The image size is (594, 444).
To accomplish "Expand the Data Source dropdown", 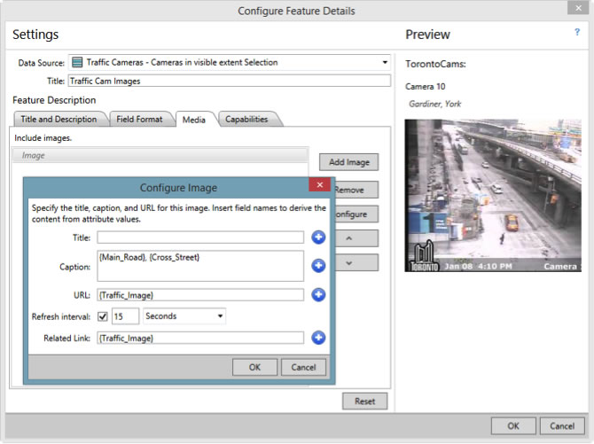I will pos(385,62).
